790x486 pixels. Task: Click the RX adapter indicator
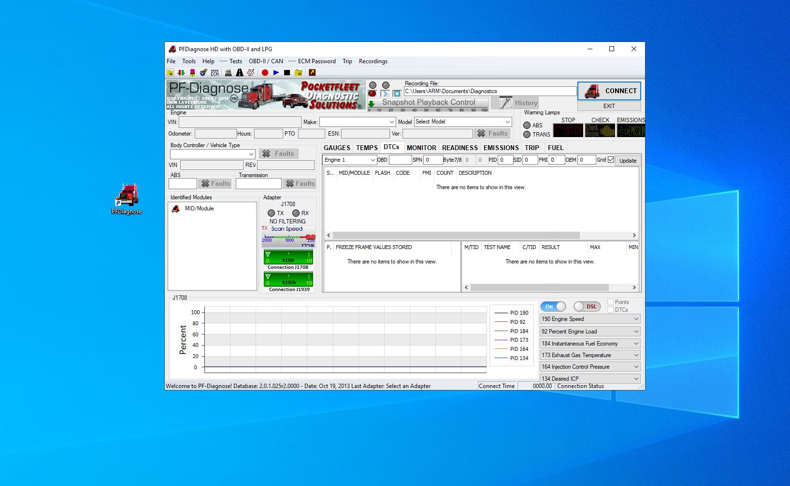[296, 213]
